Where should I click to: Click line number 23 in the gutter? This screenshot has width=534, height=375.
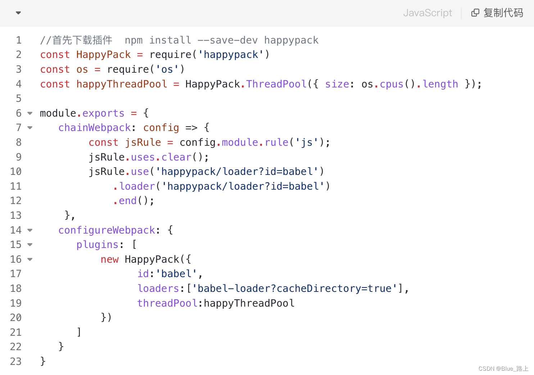[16, 361]
